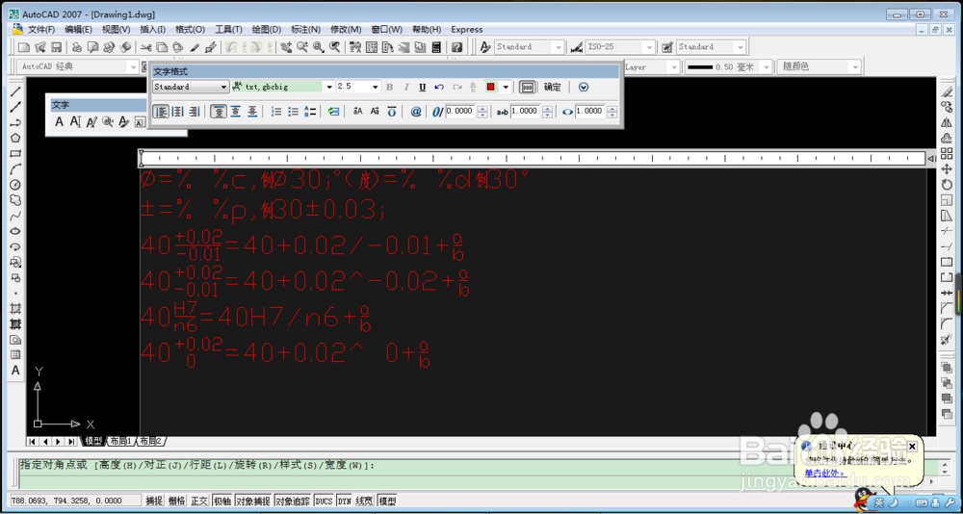Toggle 对象捕捉 object snap

point(253,501)
